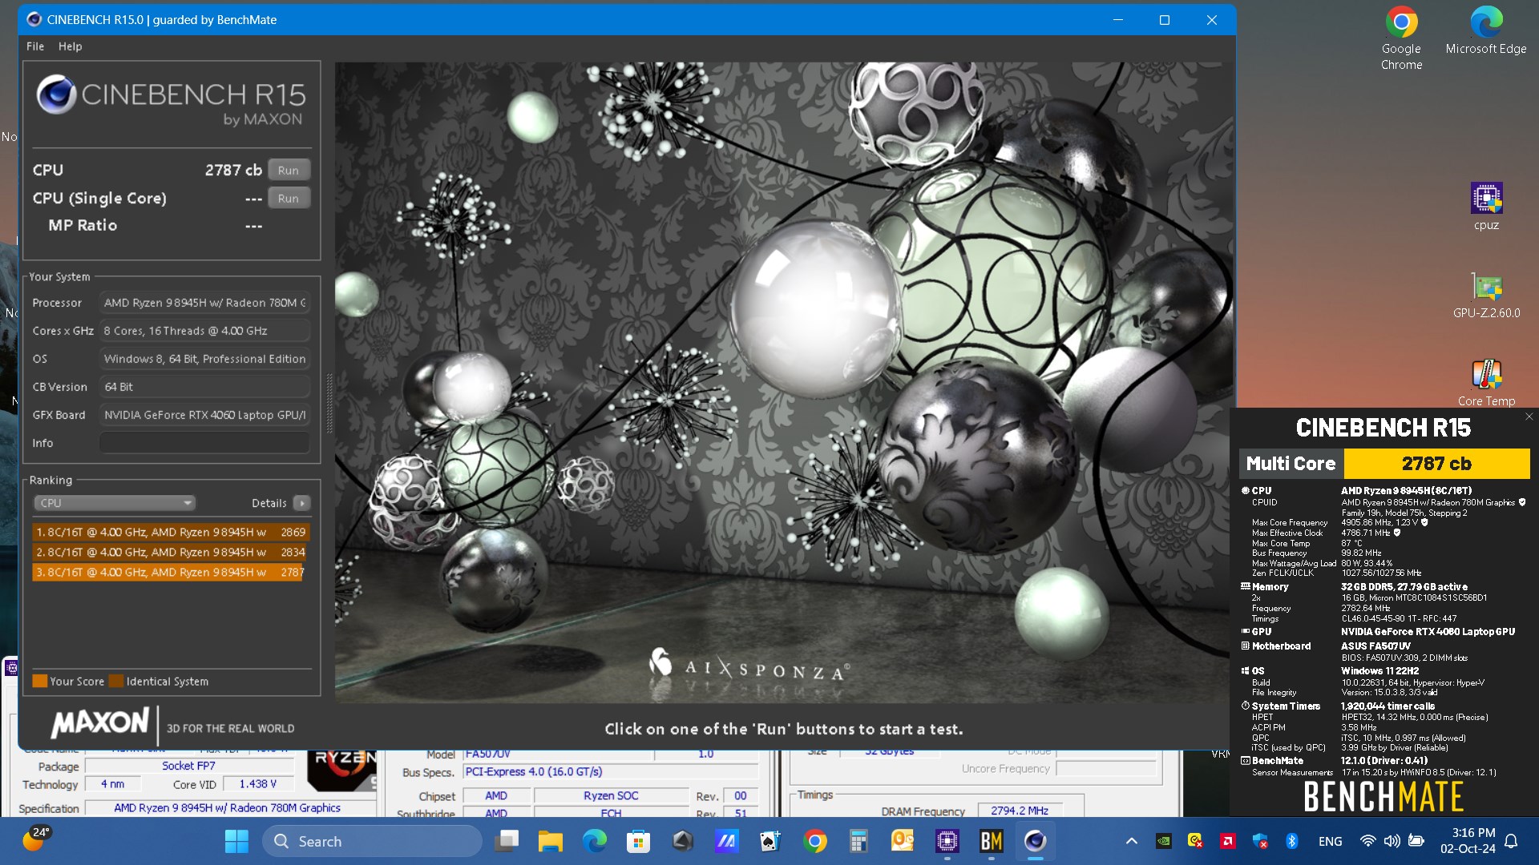Viewport: 1539px width, 865px height.
Task: Switch the ENG input language
Action: tap(1330, 841)
